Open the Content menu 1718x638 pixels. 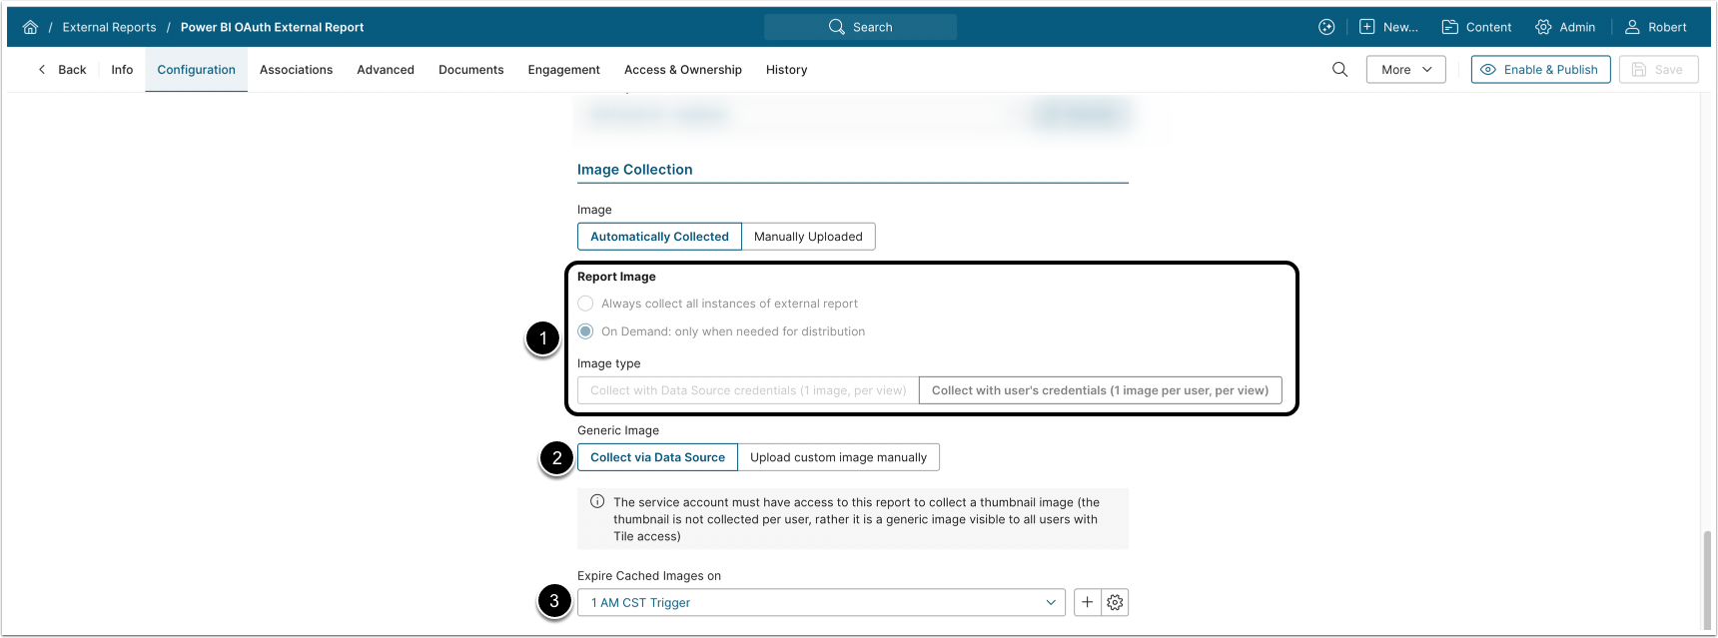(1476, 27)
